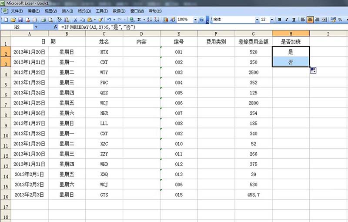Click the Select All corner box
This screenshot has width=348, height=222.
(6, 34)
